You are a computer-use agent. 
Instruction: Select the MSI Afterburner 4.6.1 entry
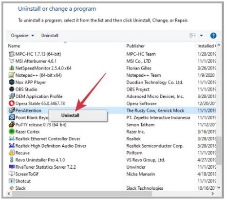click(36, 61)
